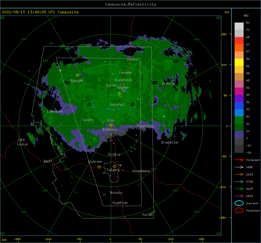This screenshot has width=261, height=243.
Task: Select the Lacombe city label
Action: pos(125,73)
